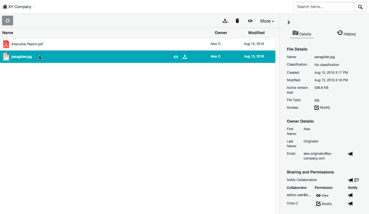Viewport: 369px width, 214px height.
Task: Click the Notify Collaborators megaphone icon
Action: click(x=350, y=180)
